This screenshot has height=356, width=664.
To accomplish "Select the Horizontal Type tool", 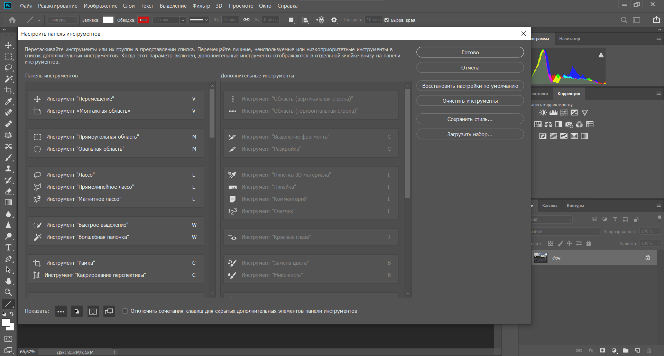I will click(8, 247).
